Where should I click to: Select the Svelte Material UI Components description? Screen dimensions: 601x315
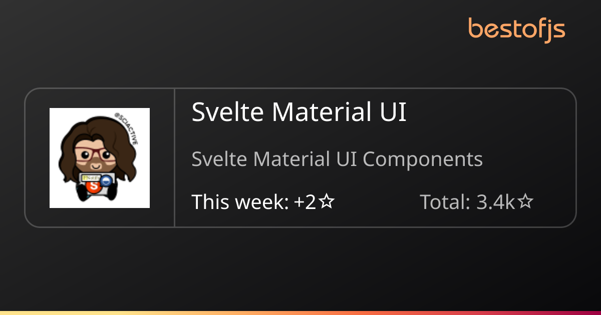pos(337,159)
